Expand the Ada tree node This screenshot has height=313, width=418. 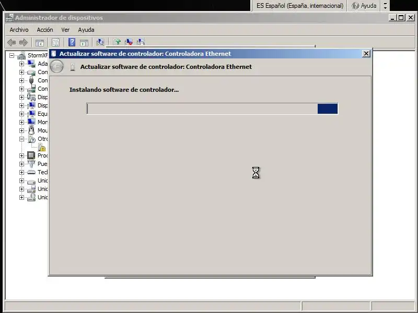21,64
